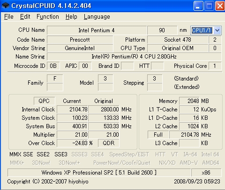Click the QPC button
The height and width of the screenshot is (190, 225).
(44, 101)
